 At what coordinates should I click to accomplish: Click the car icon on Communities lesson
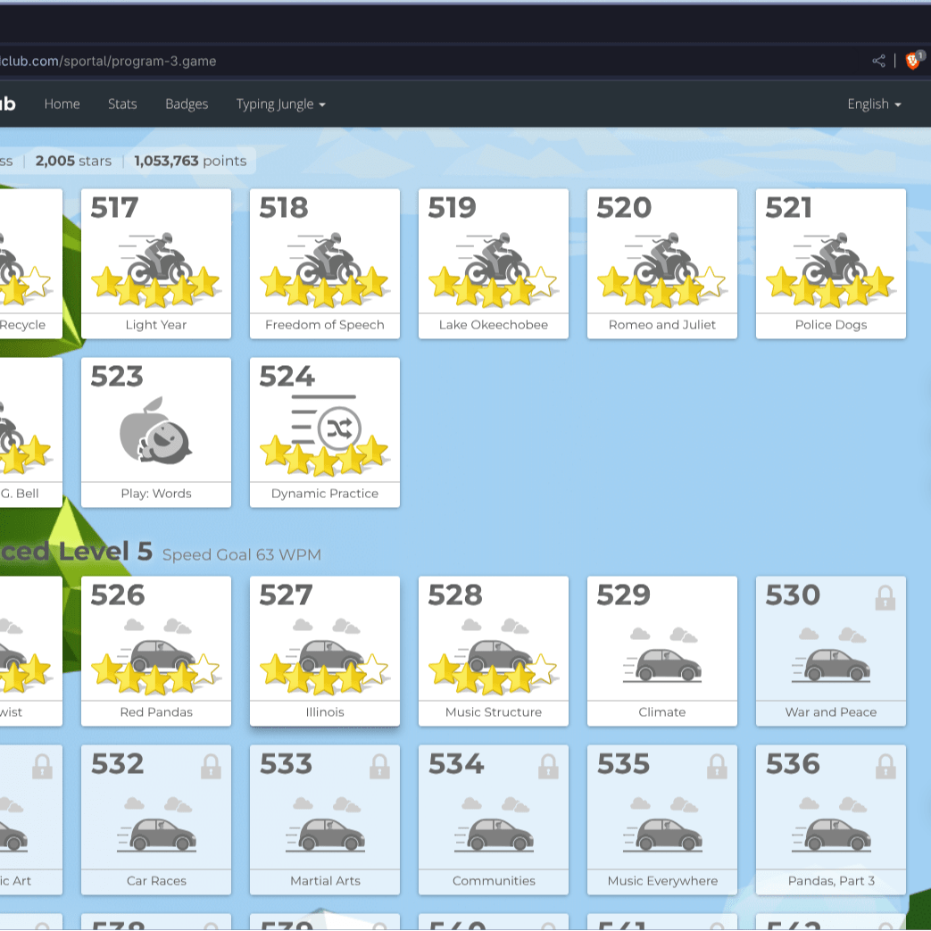(x=494, y=835)
